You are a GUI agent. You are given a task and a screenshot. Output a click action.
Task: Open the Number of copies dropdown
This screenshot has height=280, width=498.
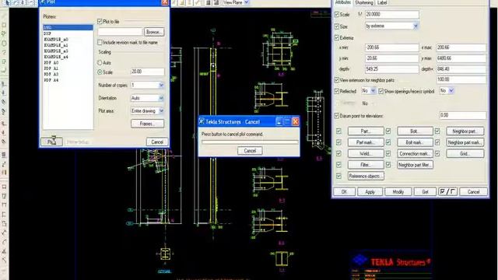pyautogui.click(x=161, y=85)
